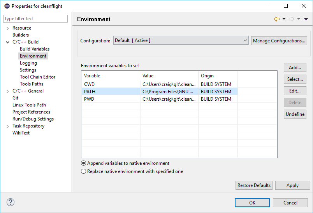The image size is (313, 213).
Task: Expand the Resource tree node
Action: coord(8,28)
